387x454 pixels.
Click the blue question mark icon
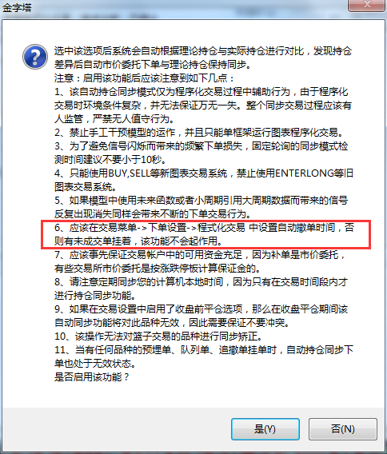[35, 57]
